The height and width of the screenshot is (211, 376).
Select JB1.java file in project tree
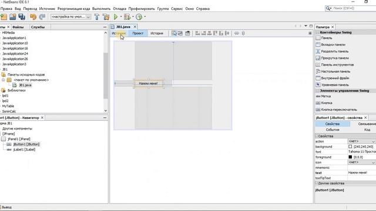coord(25,85)
